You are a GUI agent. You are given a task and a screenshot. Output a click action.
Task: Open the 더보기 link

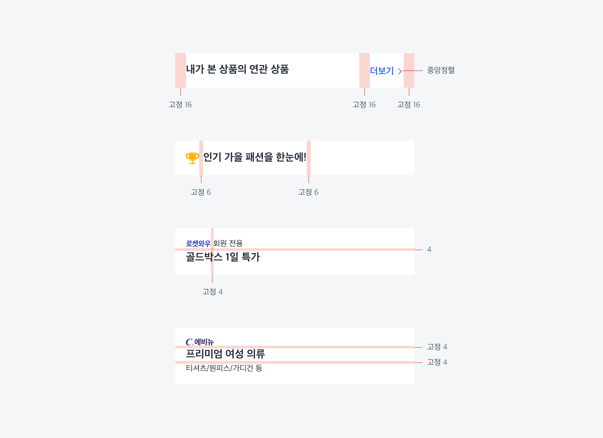(x=382, y=71)
